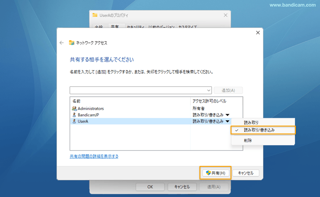Click the 名前 column header
Screen dimensions: 320x197
point(130,101)
